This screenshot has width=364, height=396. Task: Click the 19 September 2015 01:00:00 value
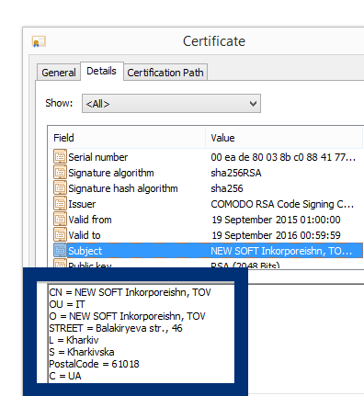click(276, 220)
